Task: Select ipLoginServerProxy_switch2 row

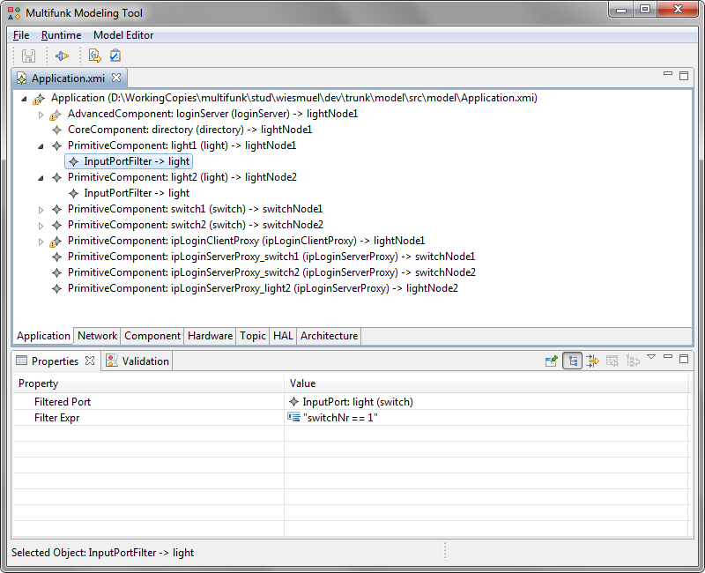Action: point(271,272)
